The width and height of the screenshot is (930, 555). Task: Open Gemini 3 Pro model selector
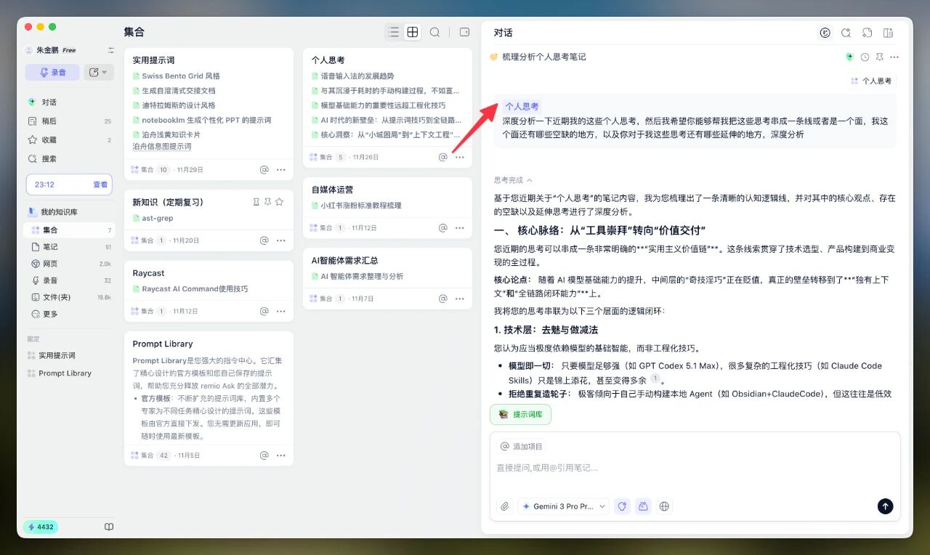[565, 506]
